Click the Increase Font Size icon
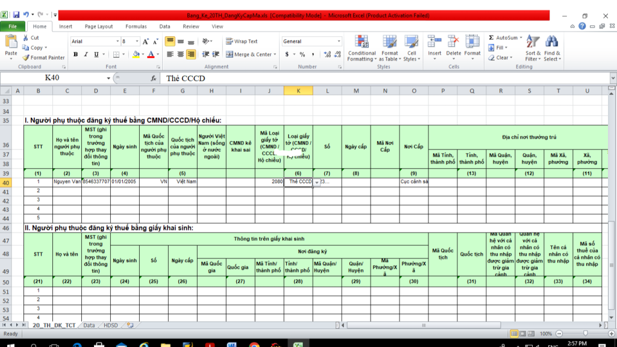The width and height of the screenshot is (617, 347). click(x=147, y=42)
